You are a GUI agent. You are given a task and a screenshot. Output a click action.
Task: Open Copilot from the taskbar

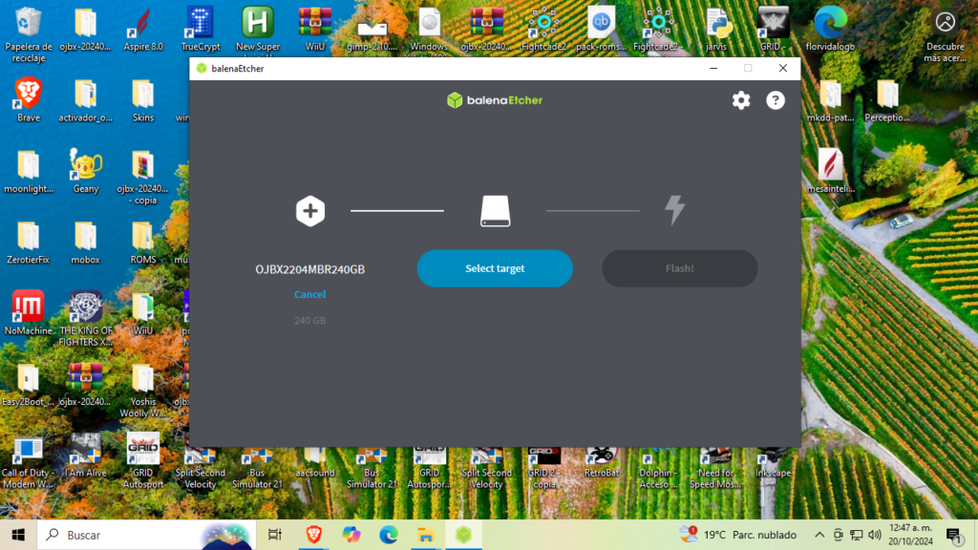351,535
